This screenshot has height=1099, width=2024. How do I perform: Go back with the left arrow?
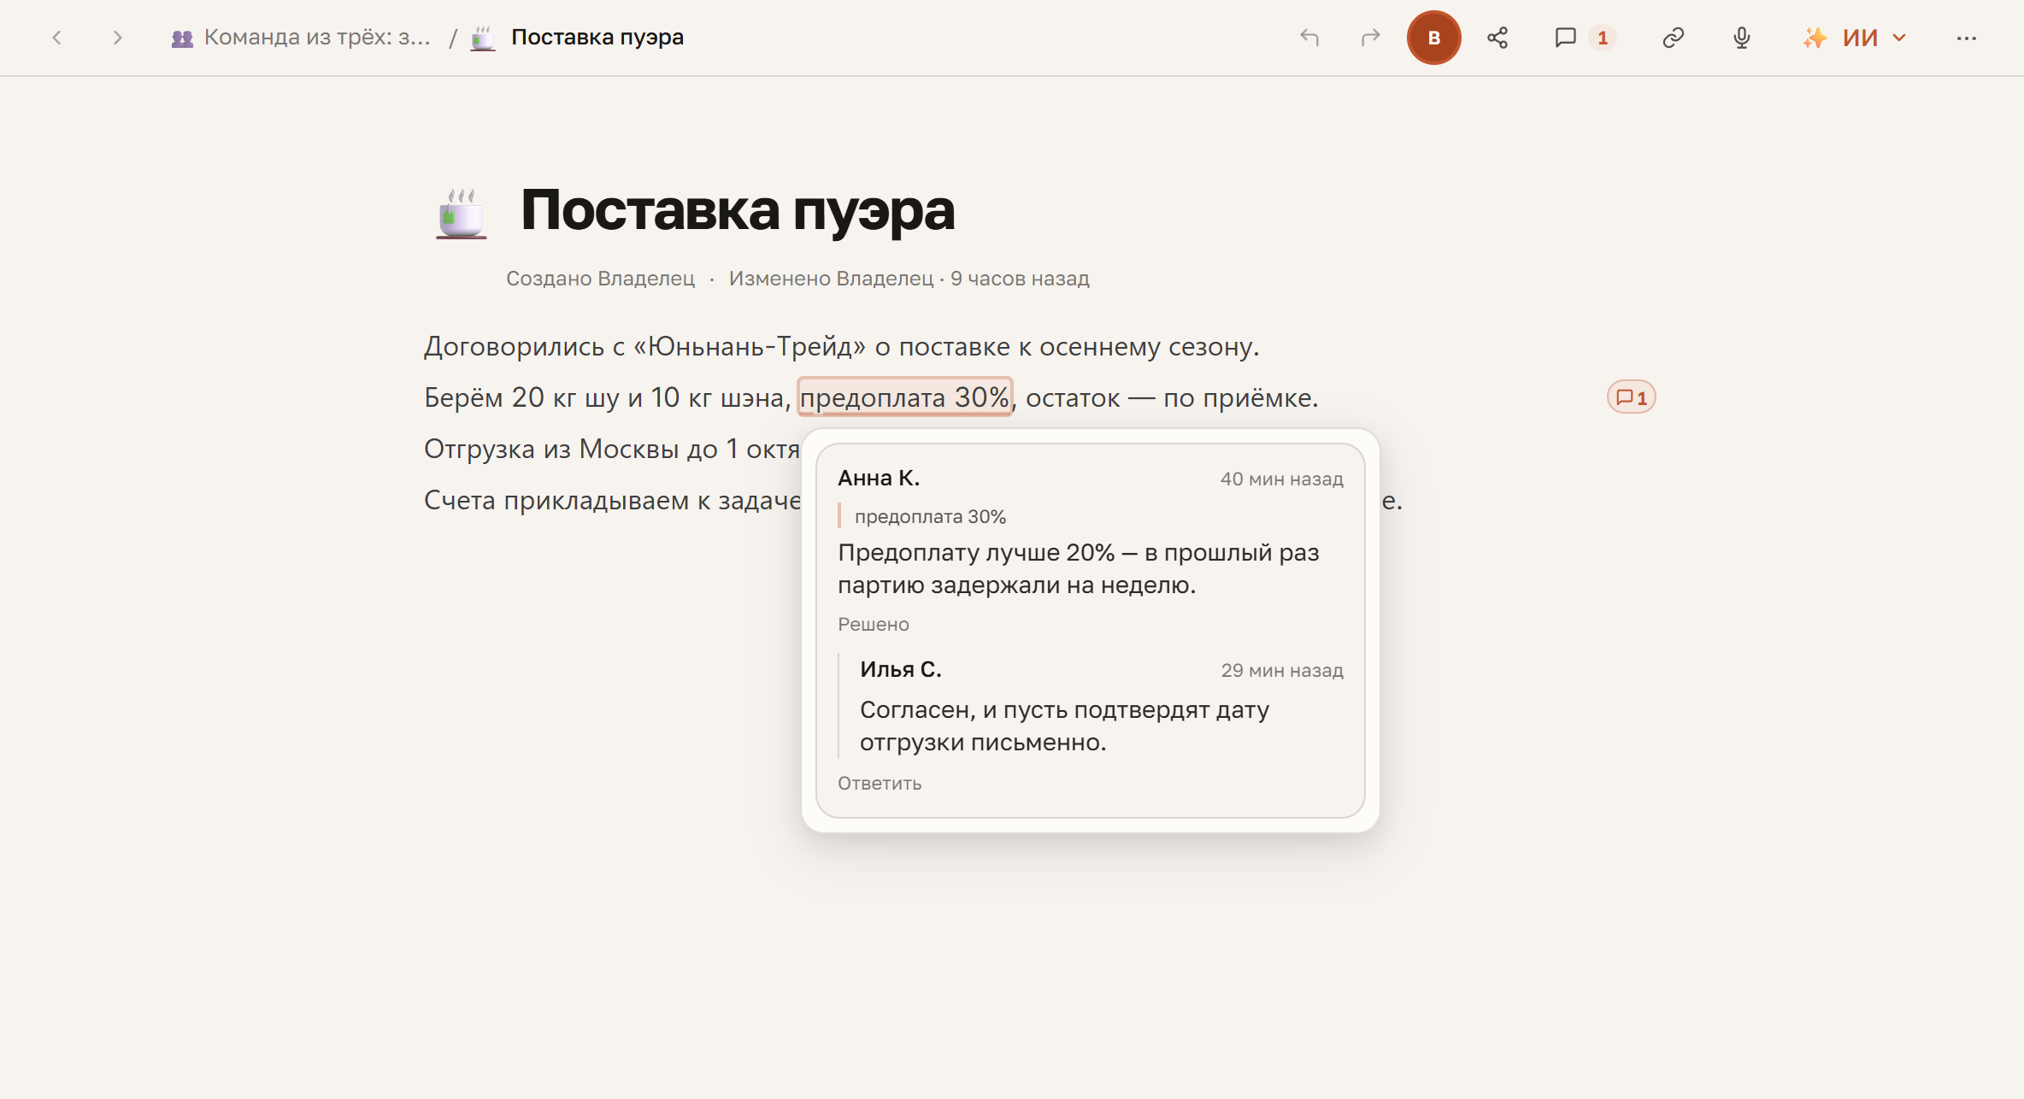click(x=57, y=38)
